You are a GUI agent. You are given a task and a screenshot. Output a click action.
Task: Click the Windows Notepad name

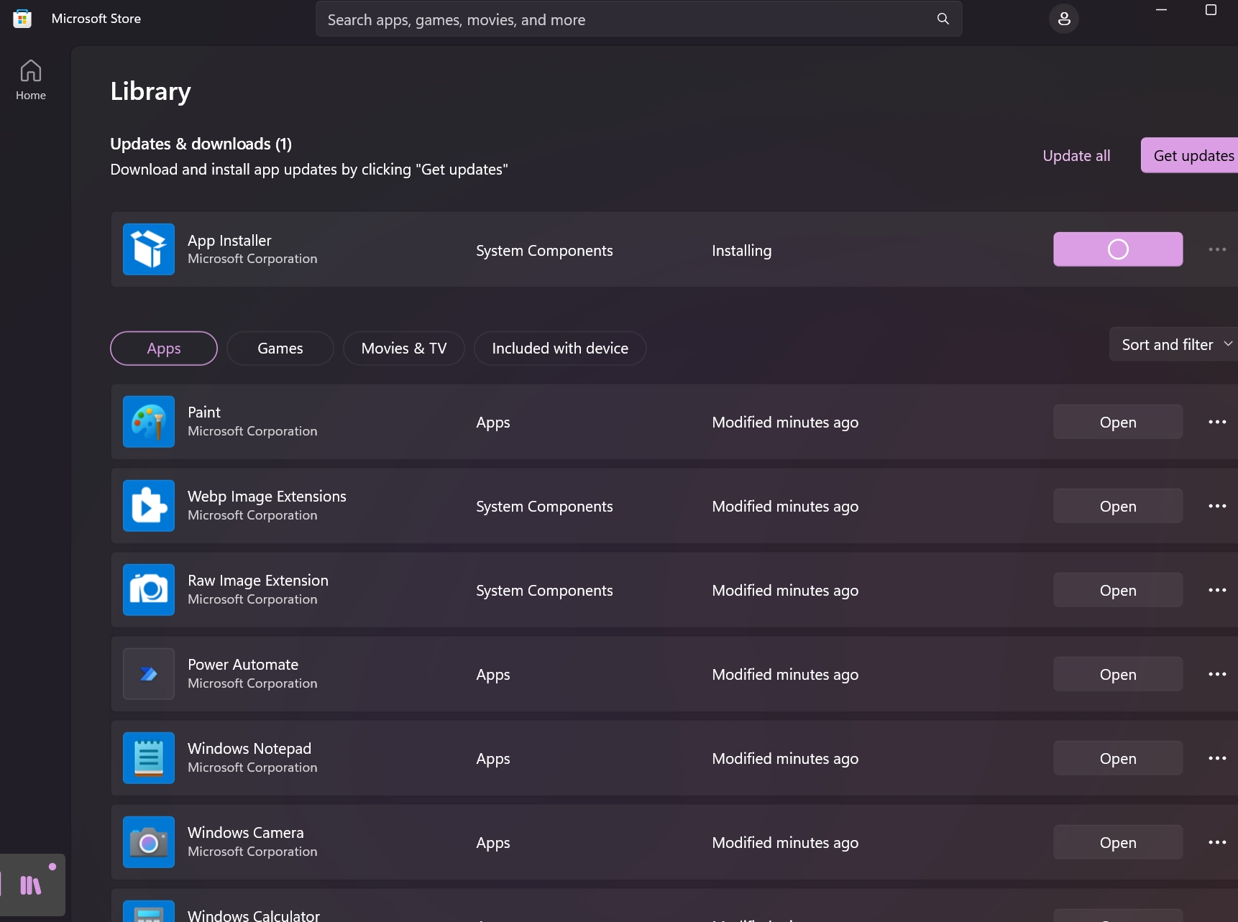click(x=249, y=749)
